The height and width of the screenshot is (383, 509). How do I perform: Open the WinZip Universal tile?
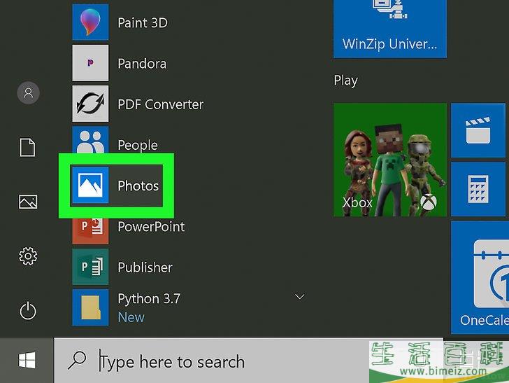pos(390,29)
